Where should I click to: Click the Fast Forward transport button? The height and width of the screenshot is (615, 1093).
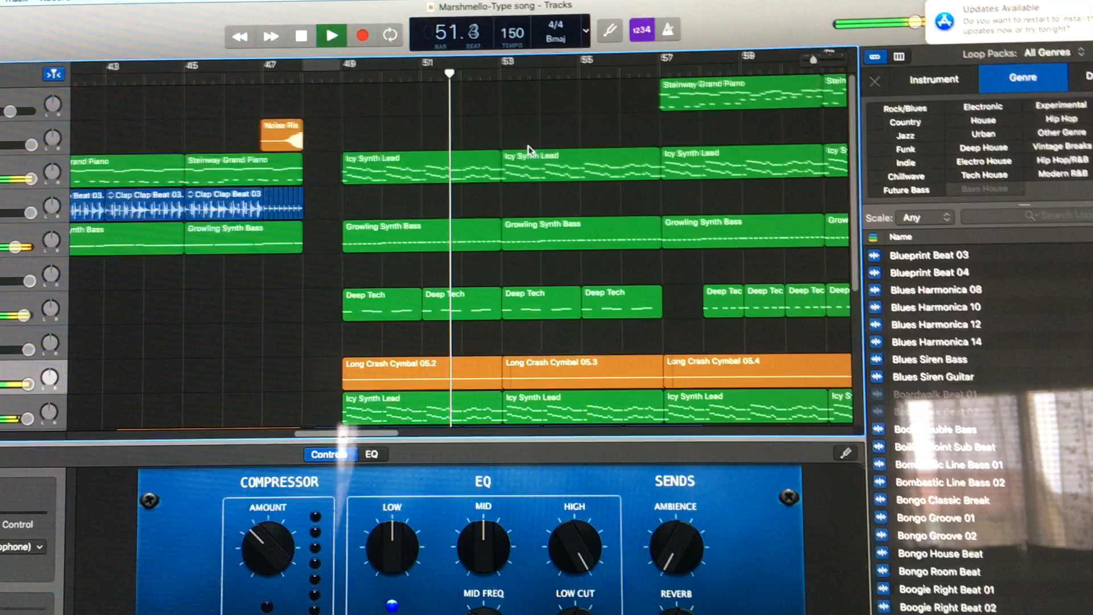(271, 36)
